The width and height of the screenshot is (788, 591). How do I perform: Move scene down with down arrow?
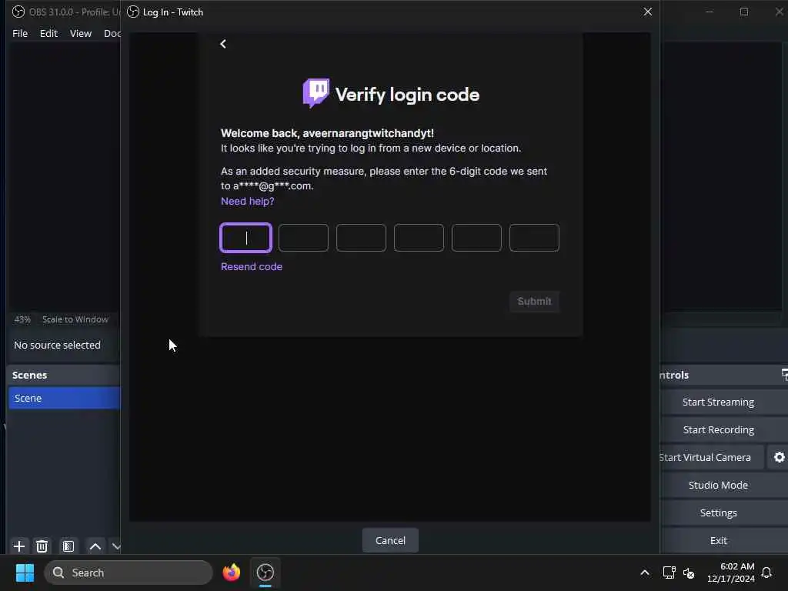[x=116, y=546]
